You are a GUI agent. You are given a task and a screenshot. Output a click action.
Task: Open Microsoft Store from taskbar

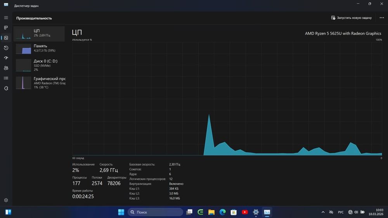(x=234, y=212)
